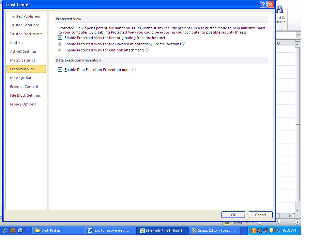Open Find & Select dropdown arrow
The width and height of the screenshot is (334, 250).
click(284, 22)
